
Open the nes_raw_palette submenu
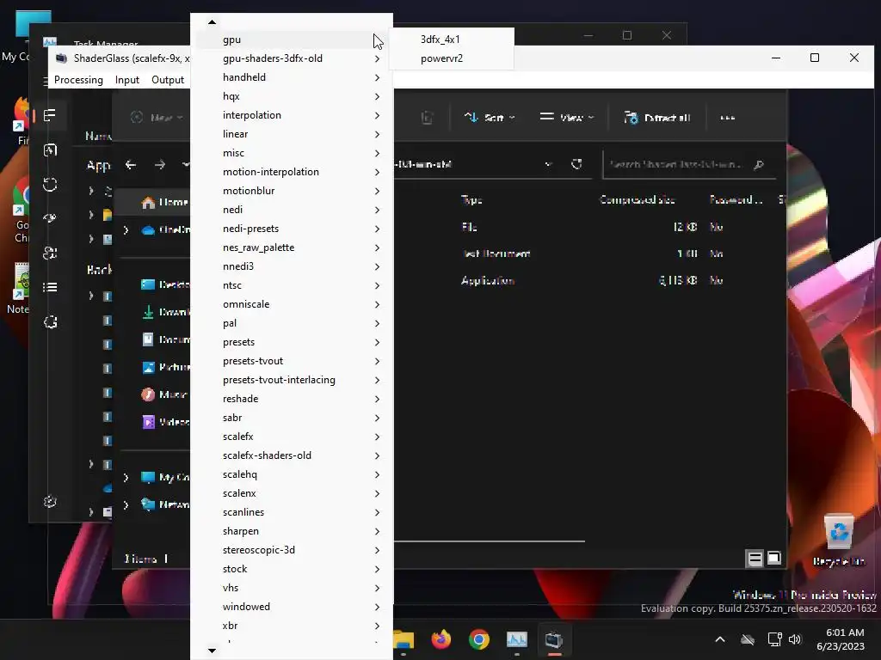pyautogui.click(x=291, y=247)
